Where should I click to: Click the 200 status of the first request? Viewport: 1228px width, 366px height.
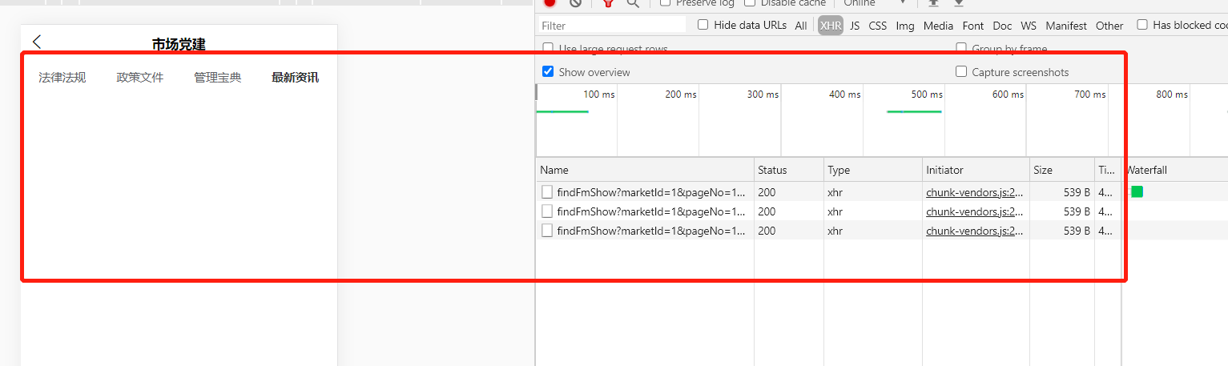tap(767, 192)
